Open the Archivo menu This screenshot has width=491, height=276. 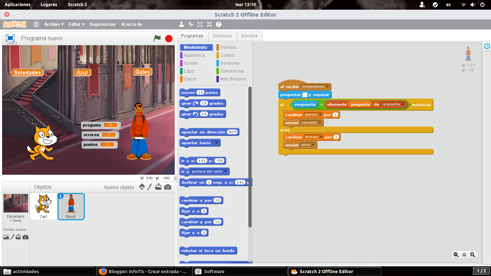point(54,24)
